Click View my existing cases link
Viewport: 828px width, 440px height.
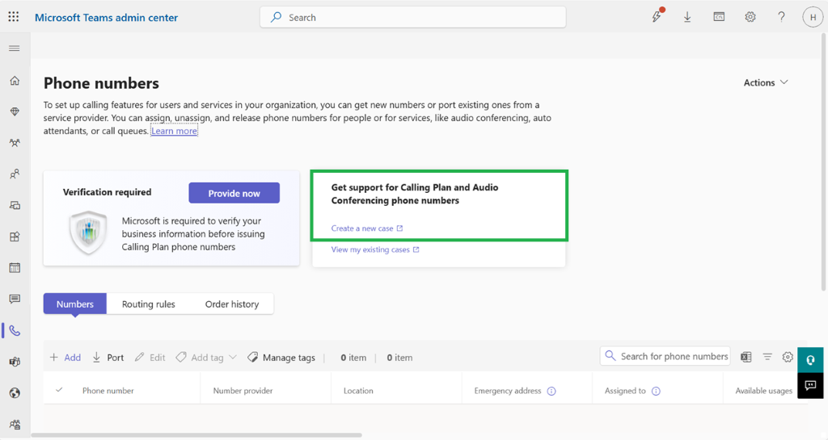[x=375, y=249]
